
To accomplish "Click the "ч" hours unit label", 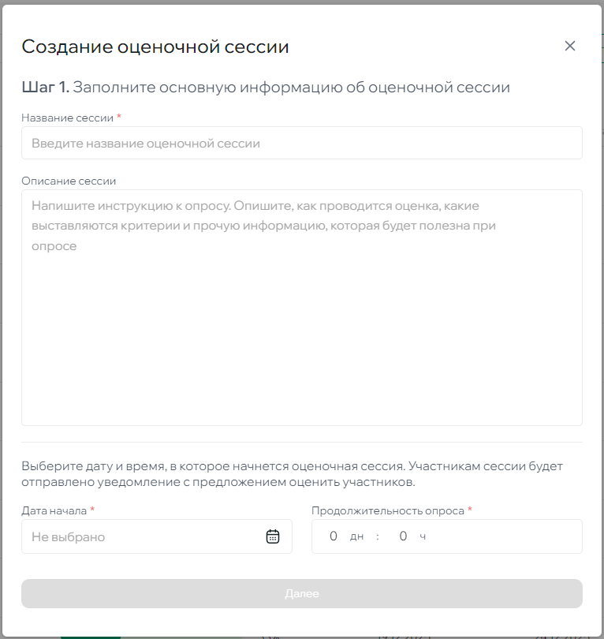I will [x=423, y=537].
